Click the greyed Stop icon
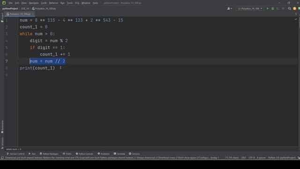 click(283, 8)
